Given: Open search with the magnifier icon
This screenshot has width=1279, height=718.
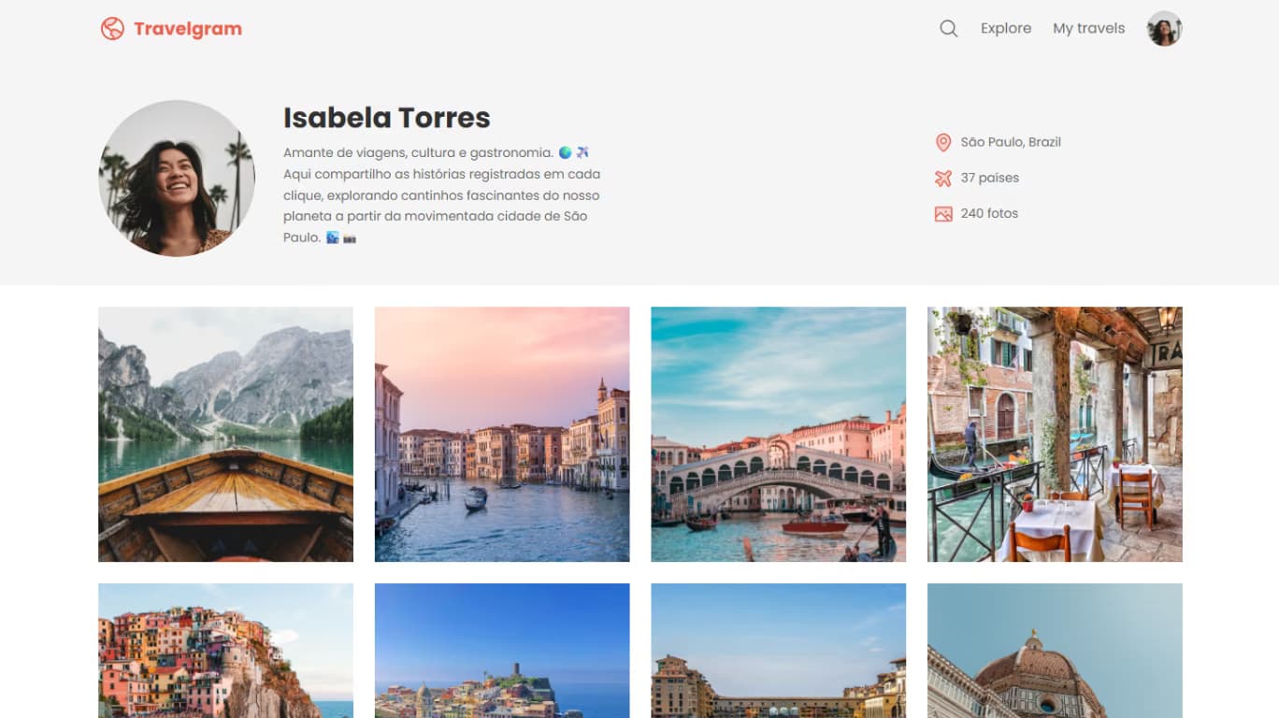Looking at the screenshot, I should click(948, 29).
